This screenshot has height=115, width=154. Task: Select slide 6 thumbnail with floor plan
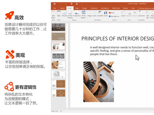tap(58, 74)
